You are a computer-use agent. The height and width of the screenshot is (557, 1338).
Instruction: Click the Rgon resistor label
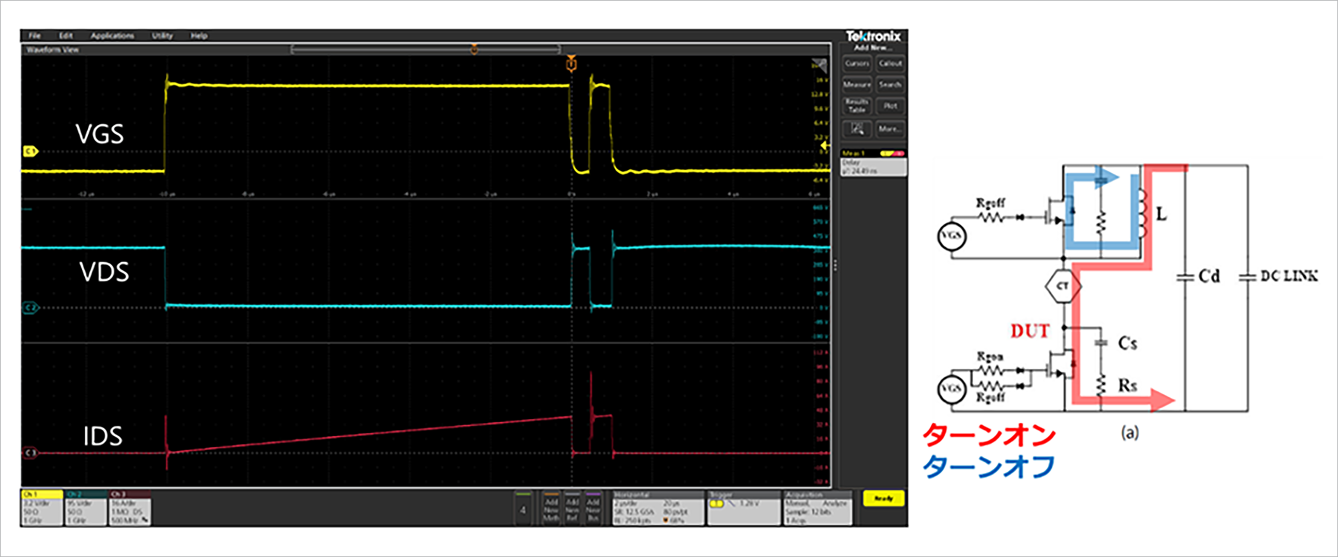tap(990, 356)
